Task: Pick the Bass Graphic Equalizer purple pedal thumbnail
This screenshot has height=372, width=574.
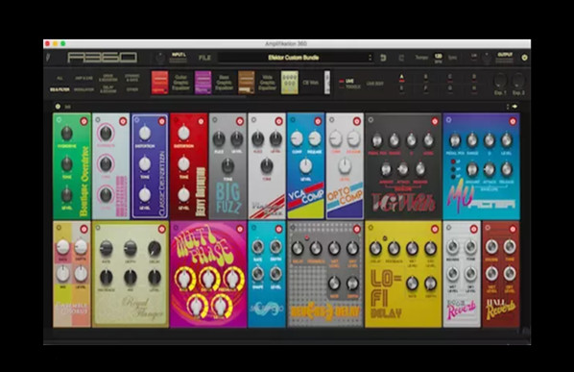Action: (203, 83)
